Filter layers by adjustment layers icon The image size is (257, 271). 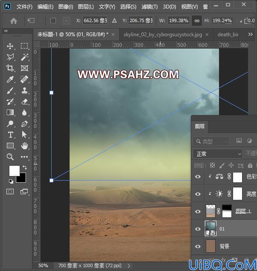click(x=249, y=141)
